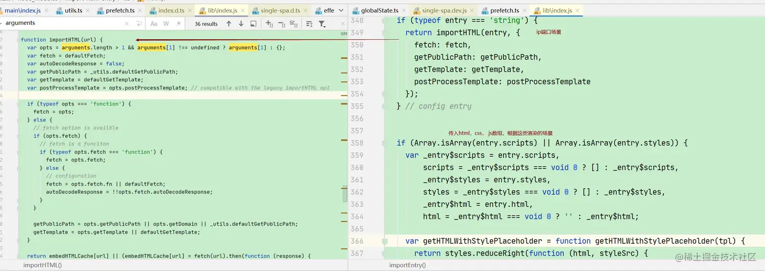
Task: Click the importEntry() breadcrumb at bottom
Action: coord(407,265)
